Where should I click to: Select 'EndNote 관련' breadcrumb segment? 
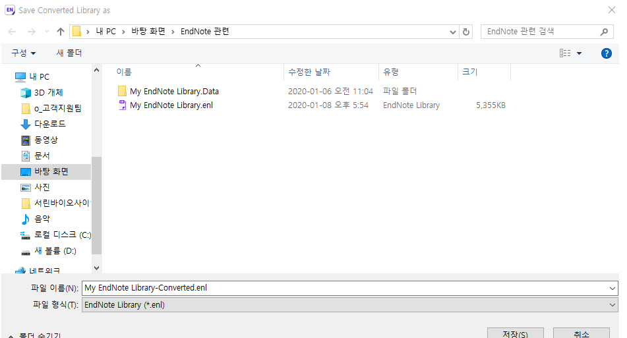(x=205, y=32)
